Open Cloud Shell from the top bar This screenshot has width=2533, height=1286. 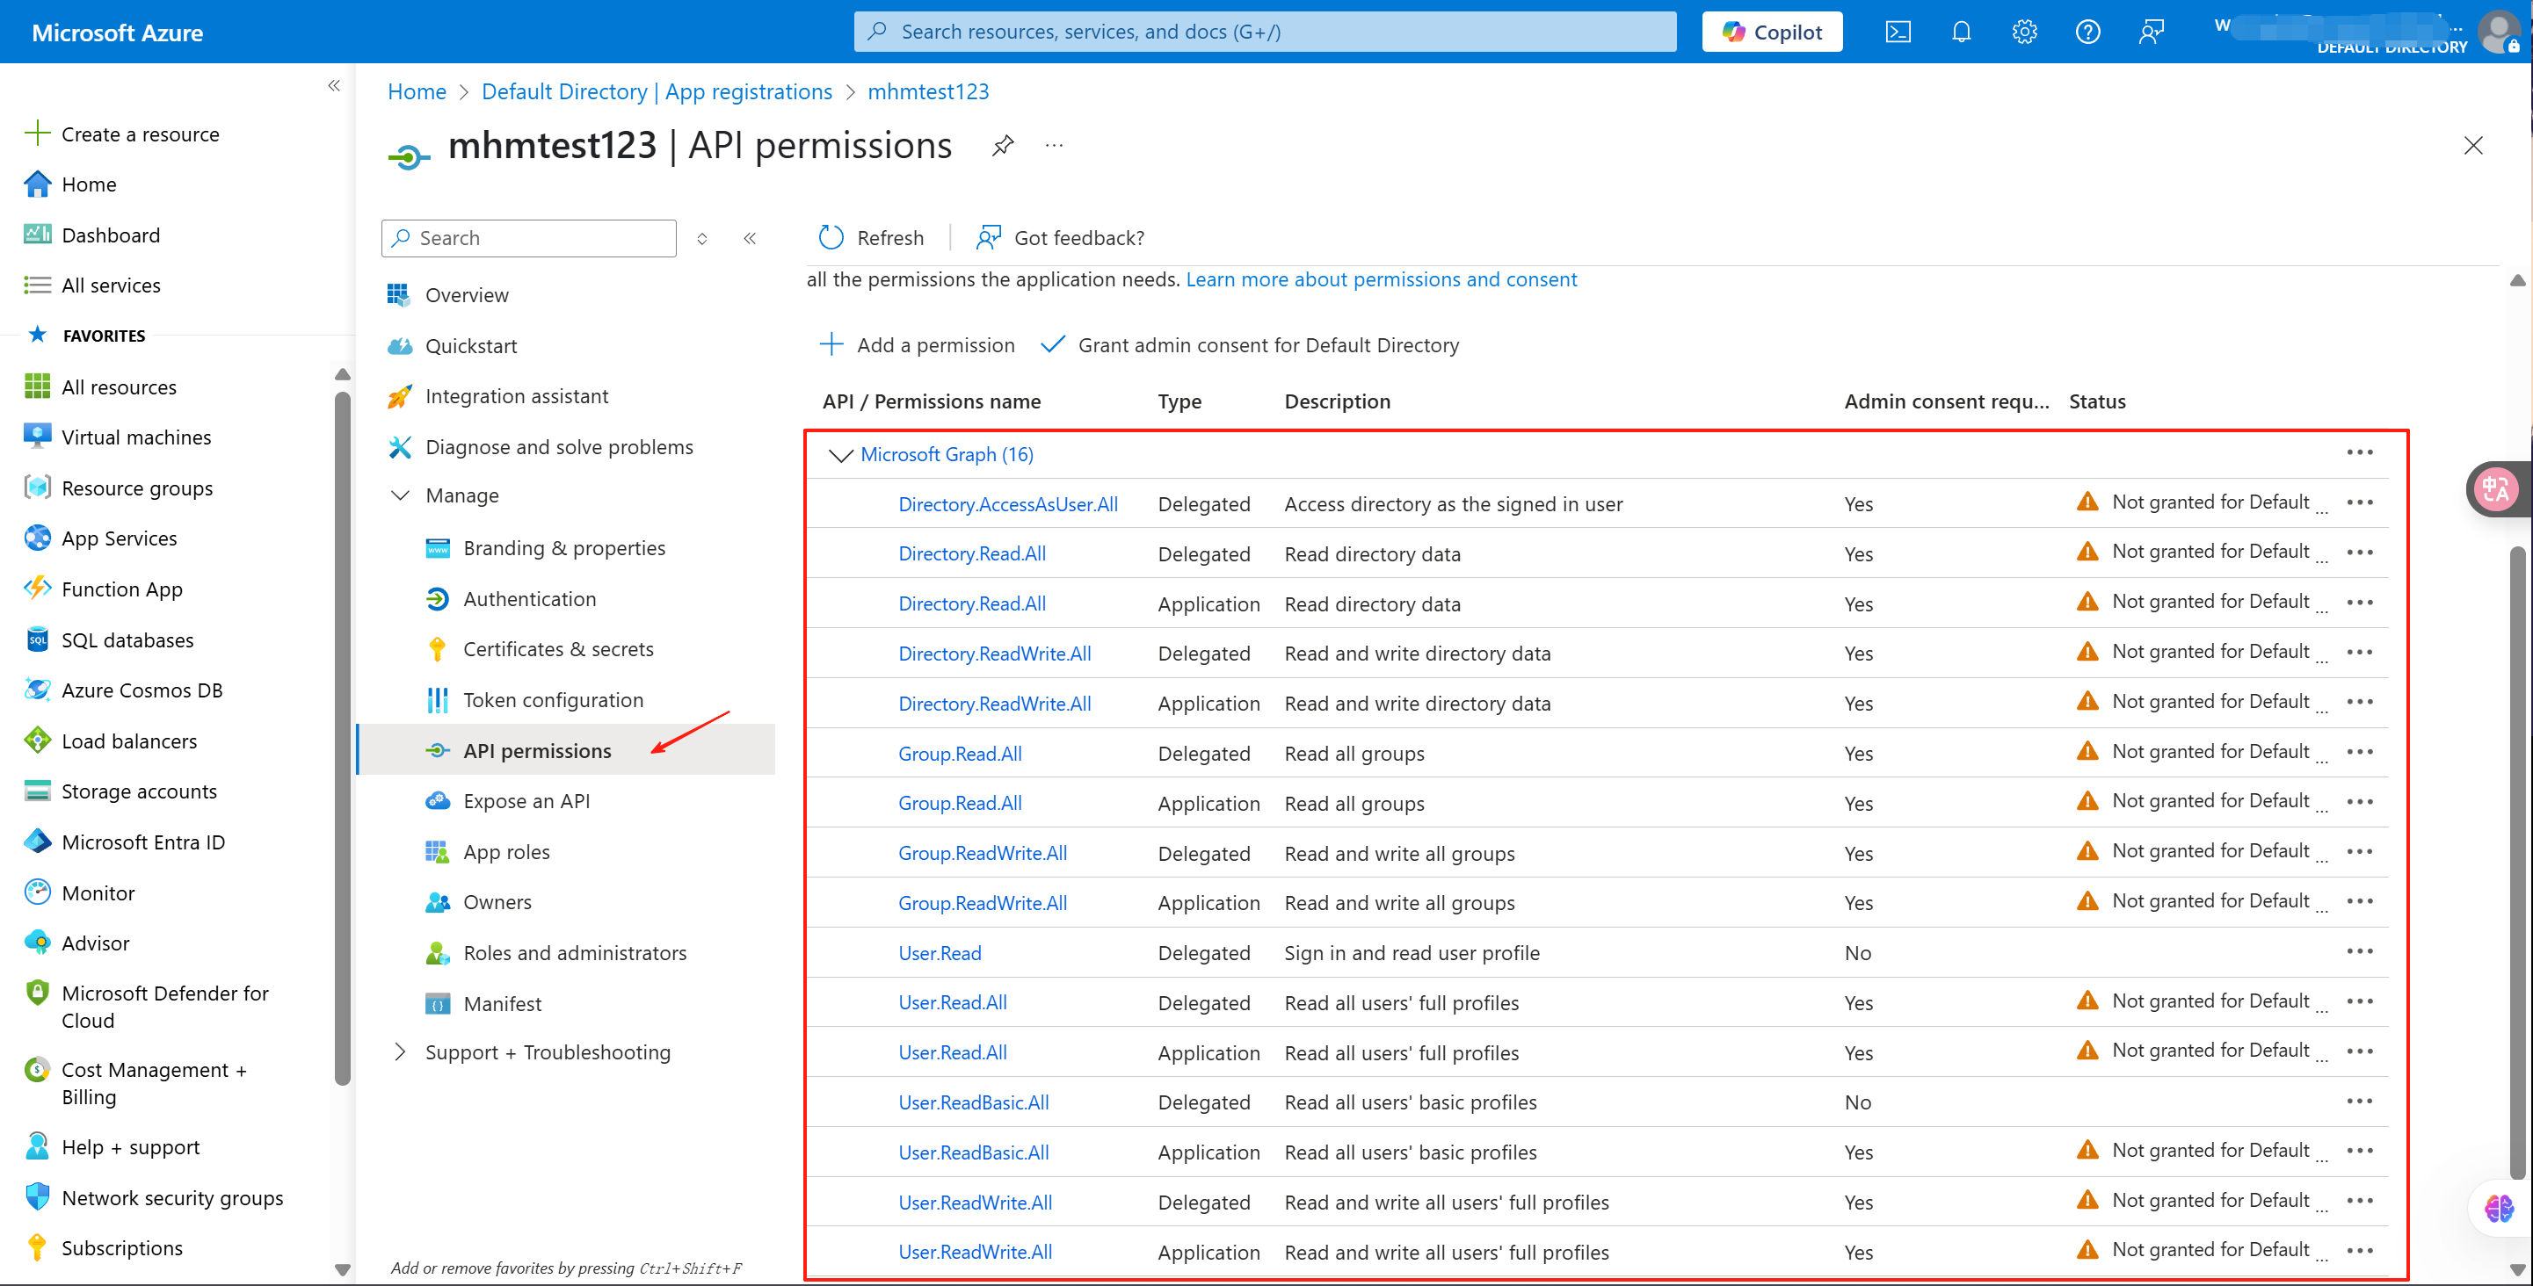(x=1897, y=33)
